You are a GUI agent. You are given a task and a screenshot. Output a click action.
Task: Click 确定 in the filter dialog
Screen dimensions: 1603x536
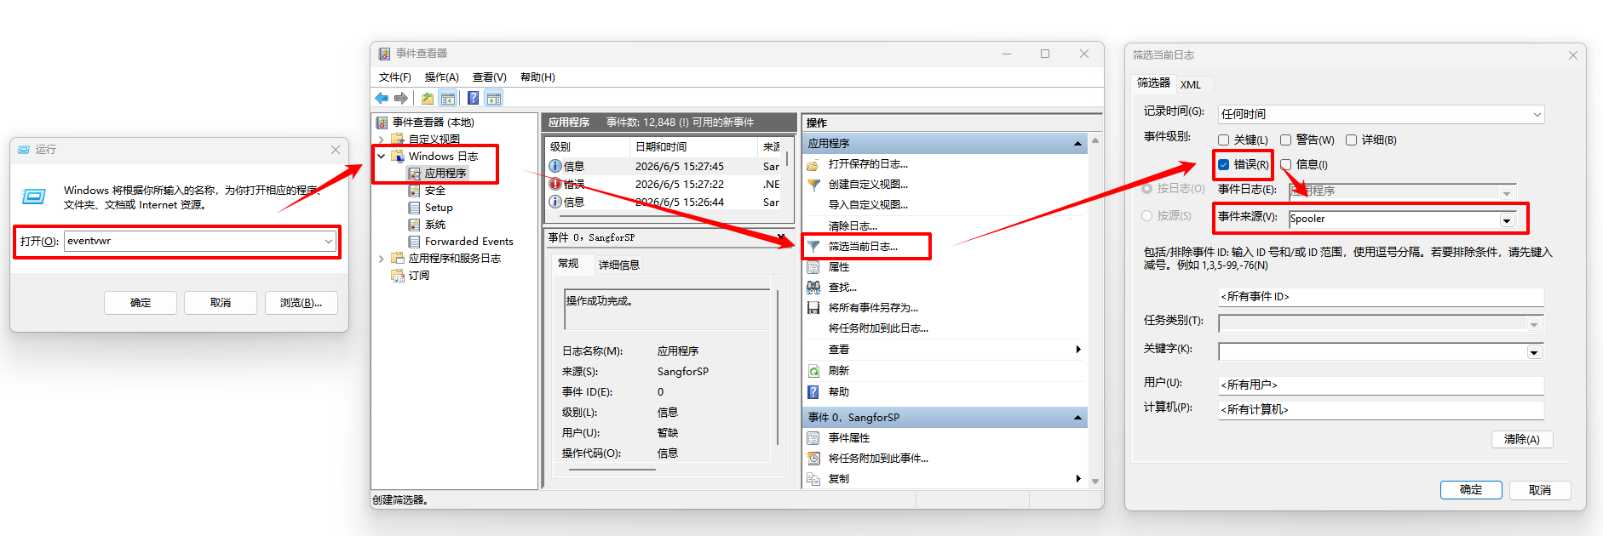click(x=1471, y=490)
